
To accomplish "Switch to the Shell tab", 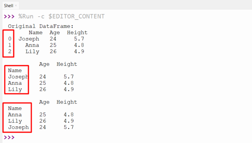I will pyautogui.click(x=9, y=6).
